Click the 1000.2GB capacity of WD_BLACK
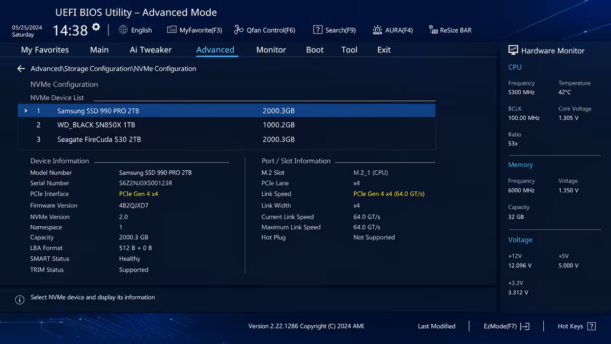611x344 pixels. [x=279, y=125]
